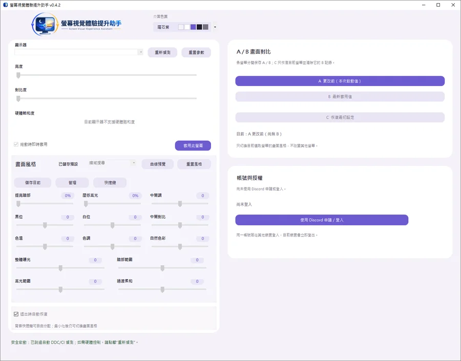Apply settings with 套用此螢幕 button
The height and width of the screenshot is (361, 461).
pyautogui.click(x=193, y=145)
